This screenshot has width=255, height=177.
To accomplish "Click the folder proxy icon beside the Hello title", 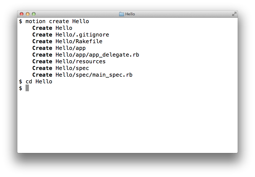I will [121, 14].
